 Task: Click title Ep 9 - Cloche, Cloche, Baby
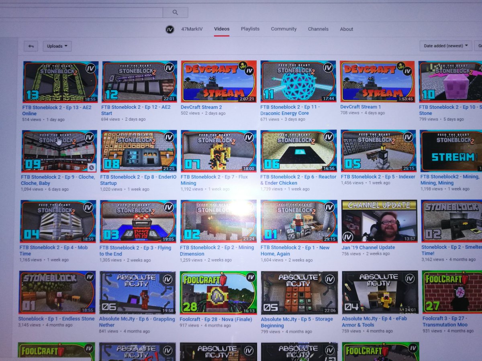58,180
